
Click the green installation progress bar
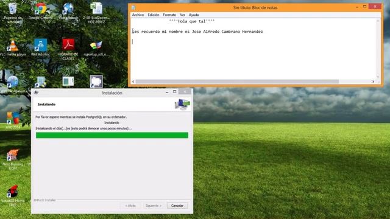point(112,135)
